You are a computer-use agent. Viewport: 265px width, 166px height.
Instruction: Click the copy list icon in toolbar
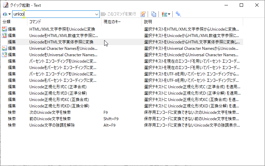pyautogui.click(x=153, y=14)
